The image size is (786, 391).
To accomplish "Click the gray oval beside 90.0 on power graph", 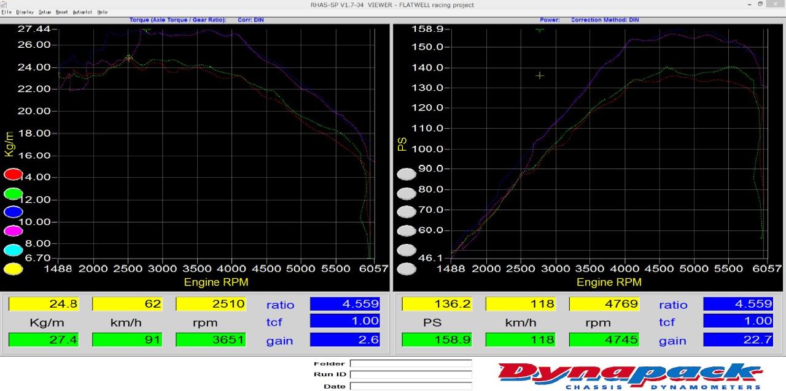I will click(x=407, y=175).
